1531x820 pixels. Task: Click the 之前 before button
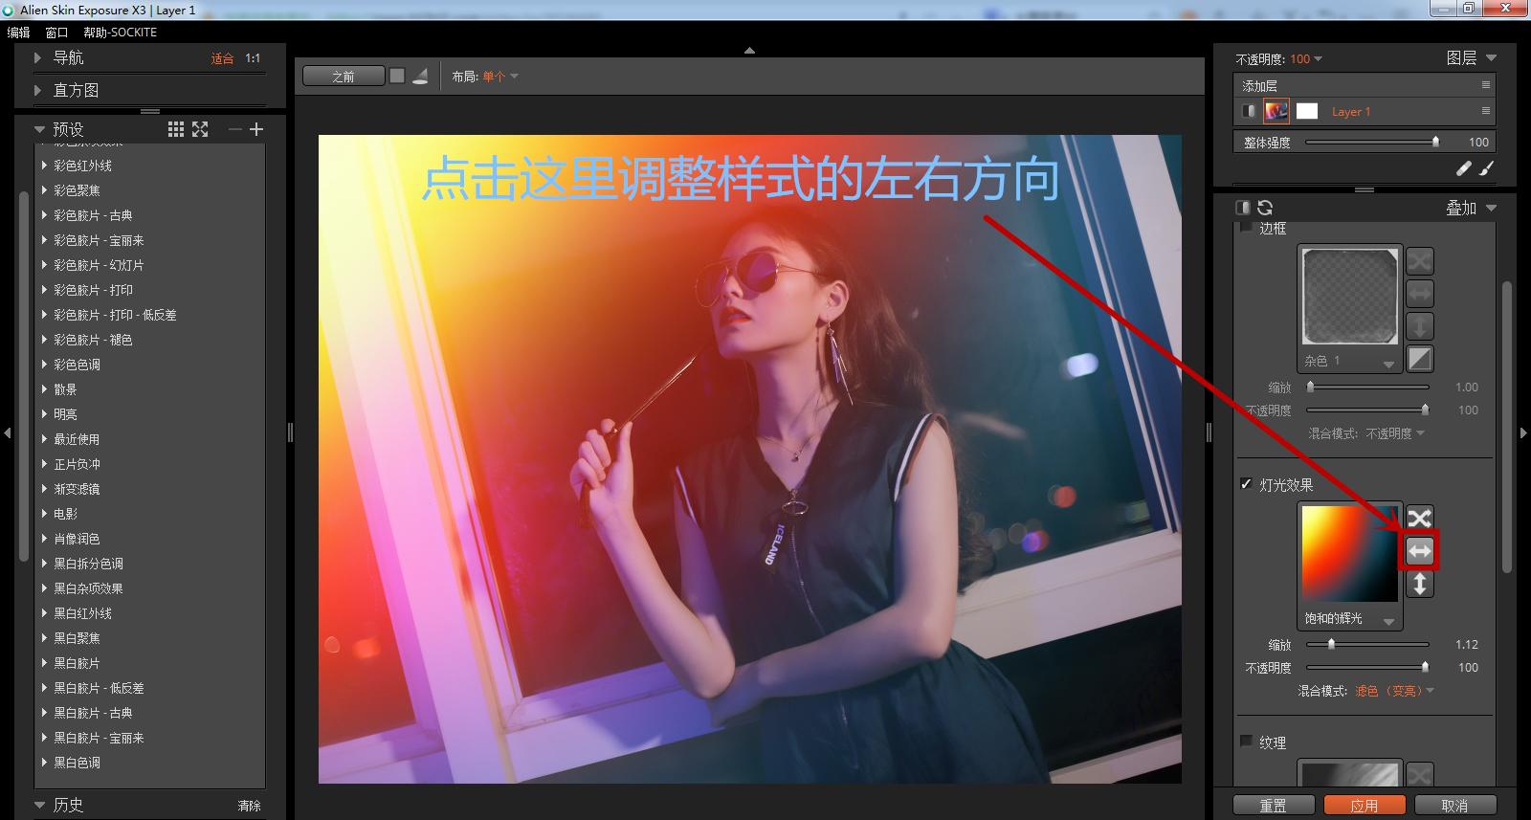pyautogui.click(x=344, y=76)
